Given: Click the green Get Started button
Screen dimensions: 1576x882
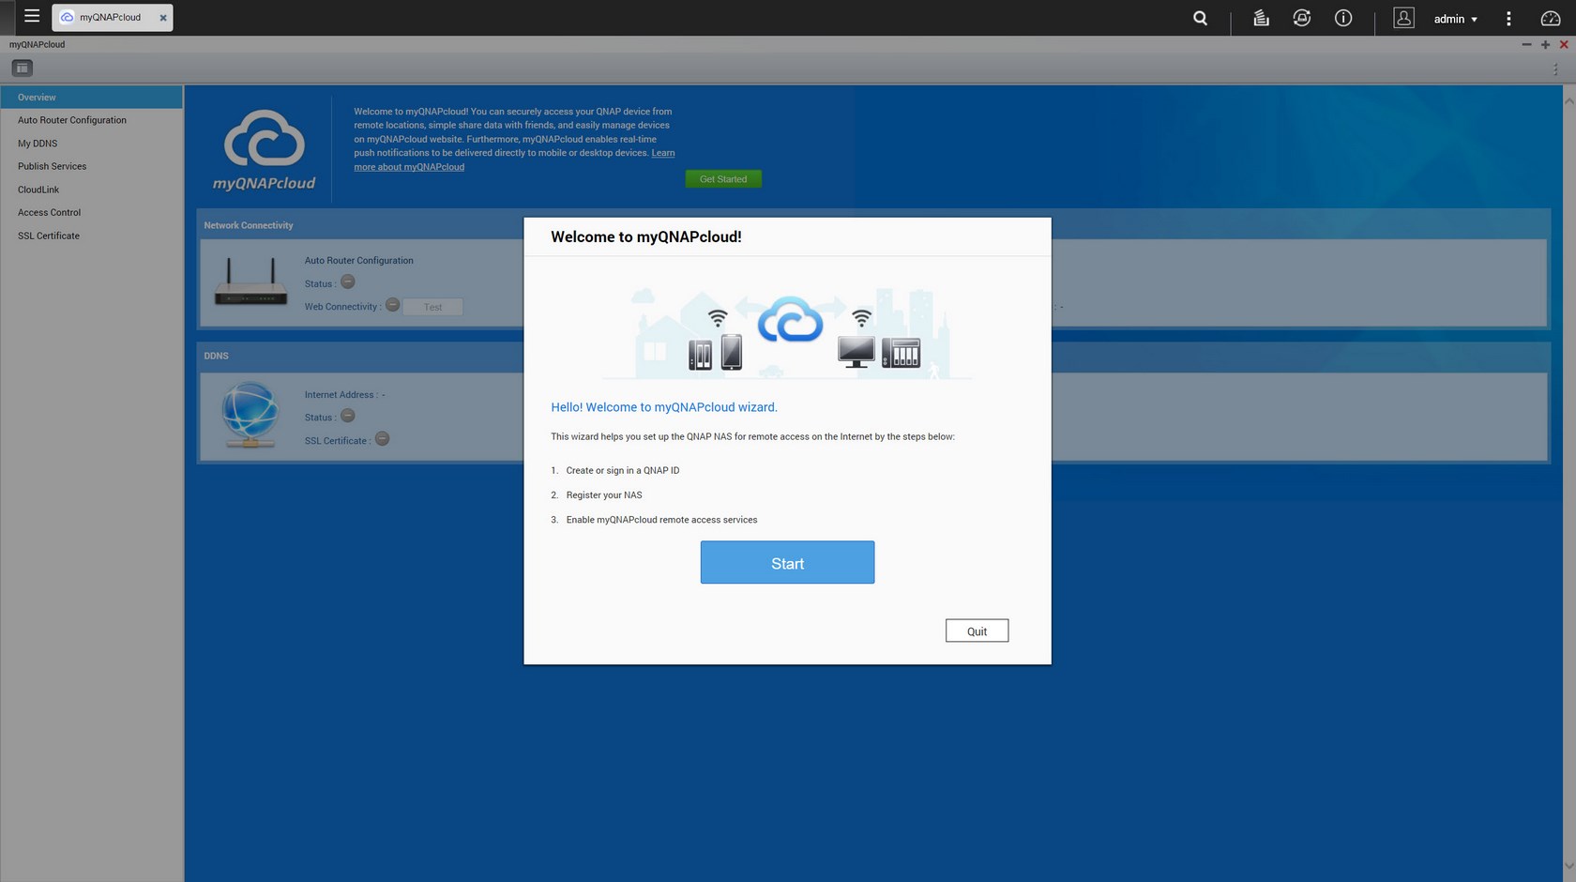Looking at the screenshot, I should click(x=723, y=178).
